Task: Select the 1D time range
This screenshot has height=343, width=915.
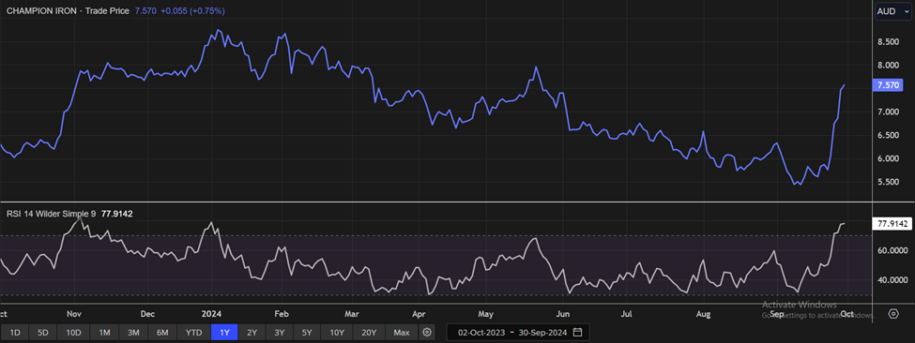Action: click(15, 333)
